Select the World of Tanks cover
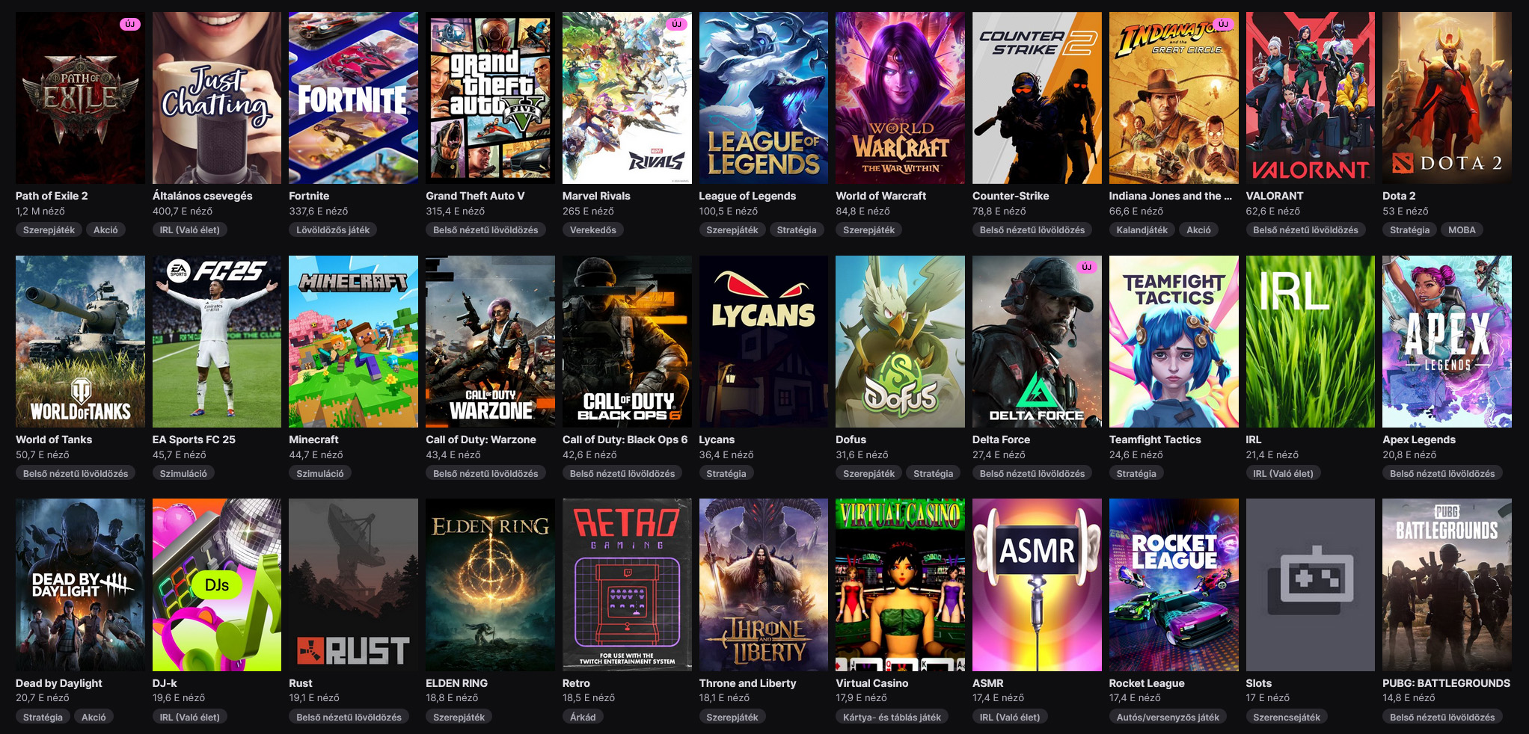This screenshot has width=1529, height=734. (80, 342)
